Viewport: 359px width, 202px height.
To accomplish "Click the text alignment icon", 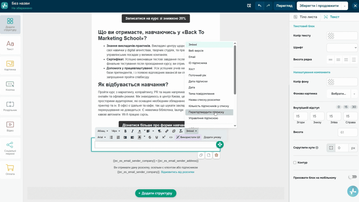I will [148, 131].
